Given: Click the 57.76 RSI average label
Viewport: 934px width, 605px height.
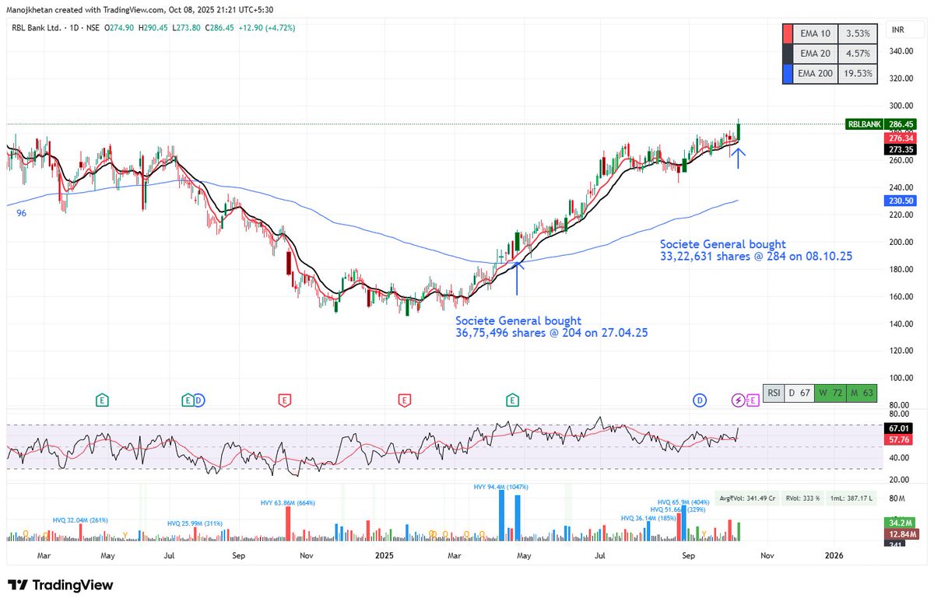Looking at the screenshot, I should [x=899, y=440].
